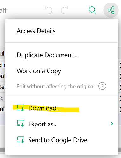This screenshot has width=121, height=158.
Task: Open Access Details
Action: 36,31
